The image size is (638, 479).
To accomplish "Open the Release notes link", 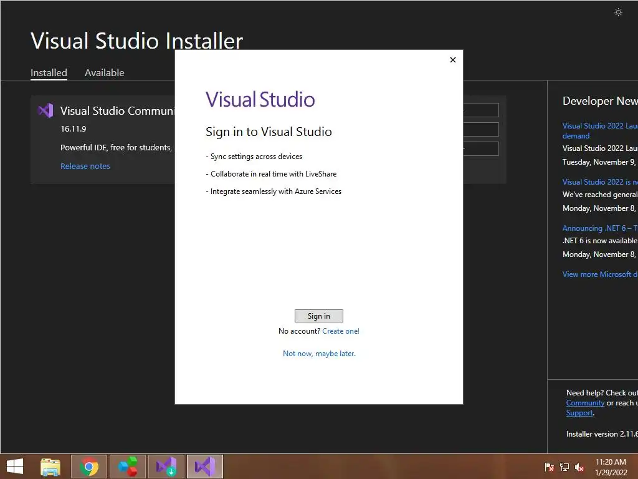I will click(x=85, y=166).
